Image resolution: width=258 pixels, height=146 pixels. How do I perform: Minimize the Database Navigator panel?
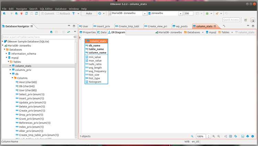point(69,26)
